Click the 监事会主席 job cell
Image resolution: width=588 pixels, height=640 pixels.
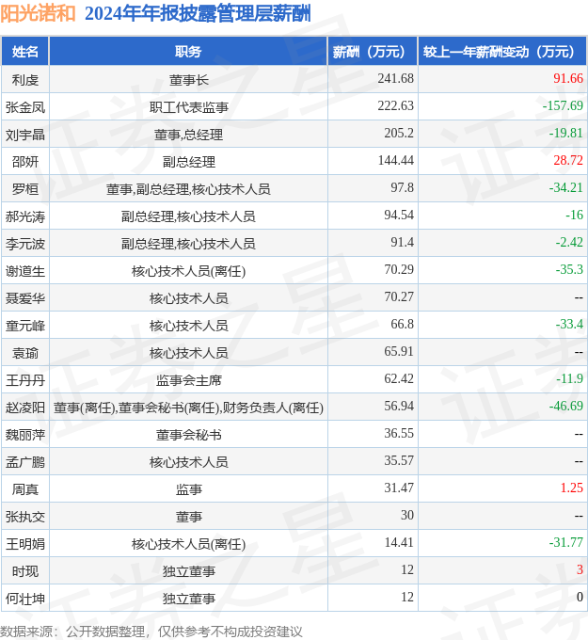(188, 380)
